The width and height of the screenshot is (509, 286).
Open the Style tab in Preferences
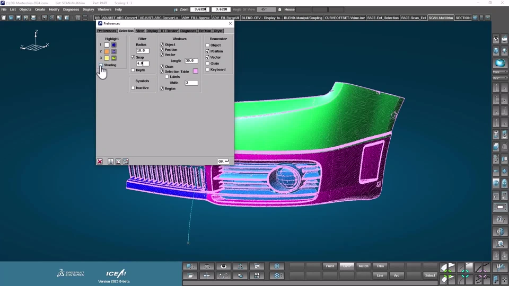(x=218, y=31)
